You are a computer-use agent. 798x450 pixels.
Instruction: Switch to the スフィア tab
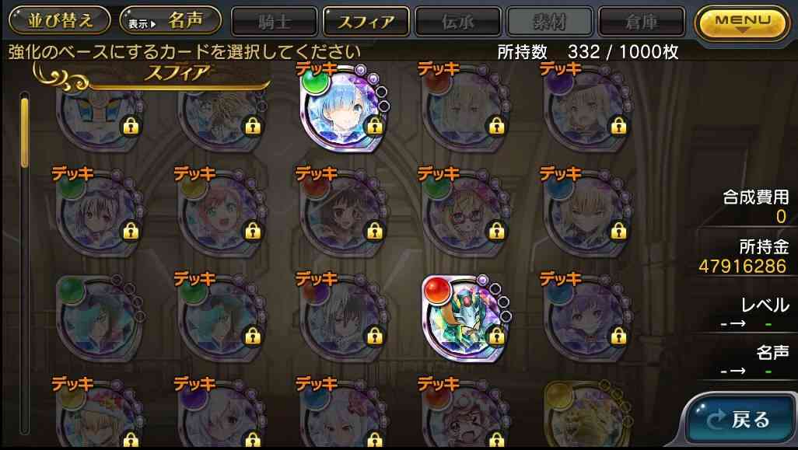[x=366, y=22]
